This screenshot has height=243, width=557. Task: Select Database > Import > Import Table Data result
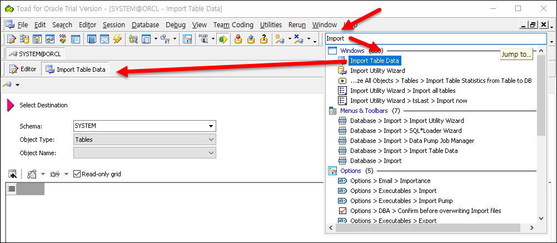404,151
